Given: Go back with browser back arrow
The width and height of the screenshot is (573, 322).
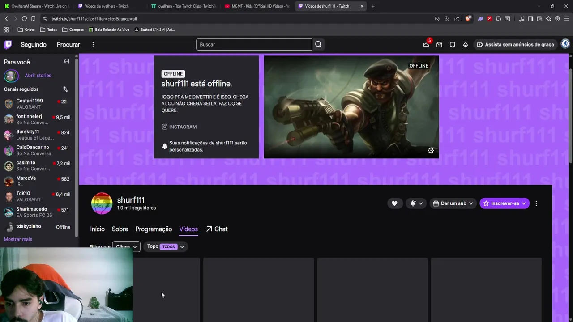Looking at the screenshot, I should [x=6, y=19].
